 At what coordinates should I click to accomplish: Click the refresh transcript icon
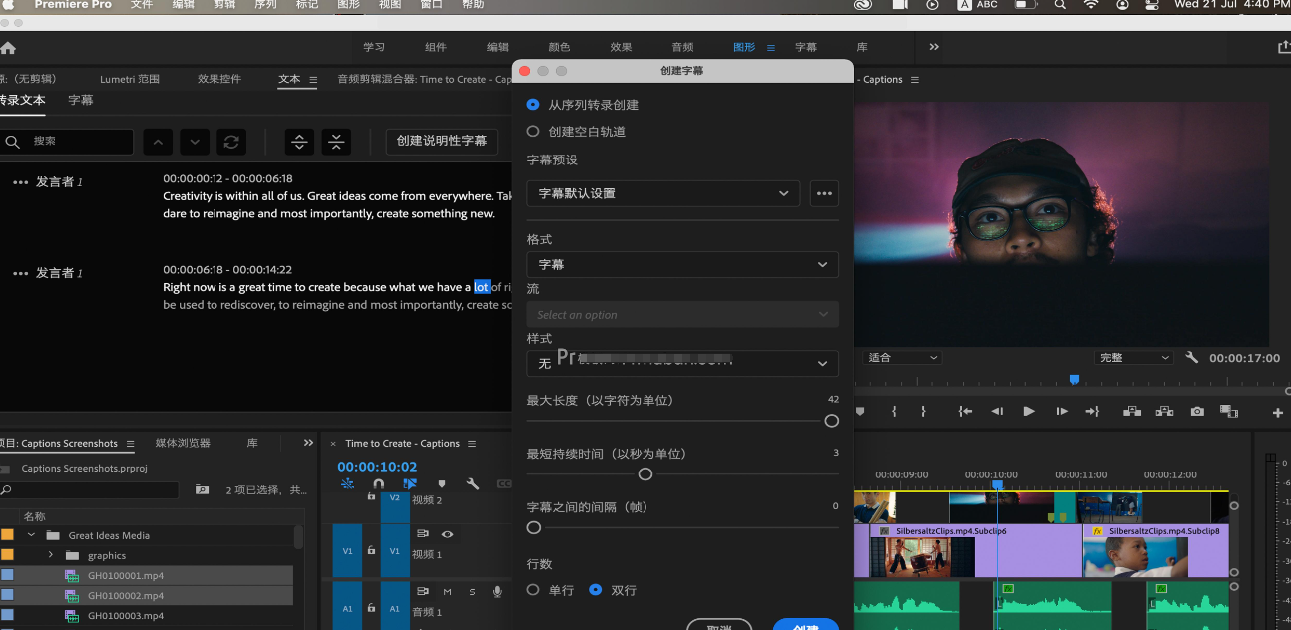click(231, 142)
